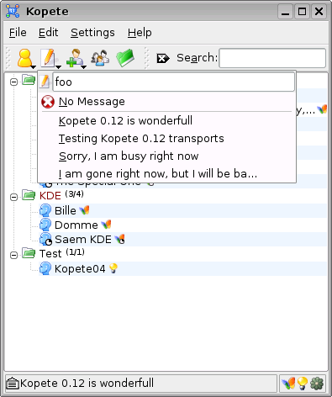
Task: Click the lightbulb icon next to Kopete04
Action: 113,268
